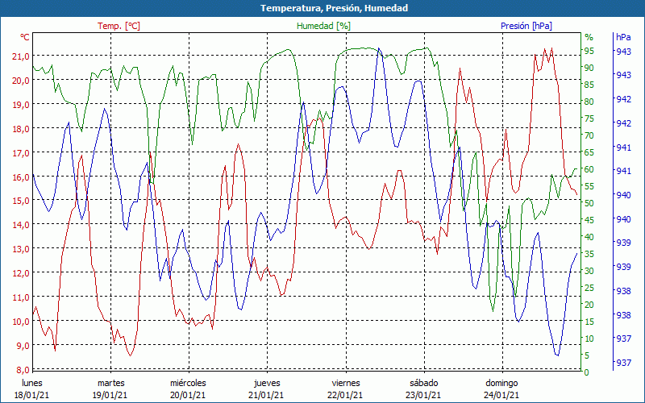Image resolution: width=645 pixels, height=403 pixels.
Task: Select the red 'Temp. [°C]' legend label
Action: click(119, 26)
